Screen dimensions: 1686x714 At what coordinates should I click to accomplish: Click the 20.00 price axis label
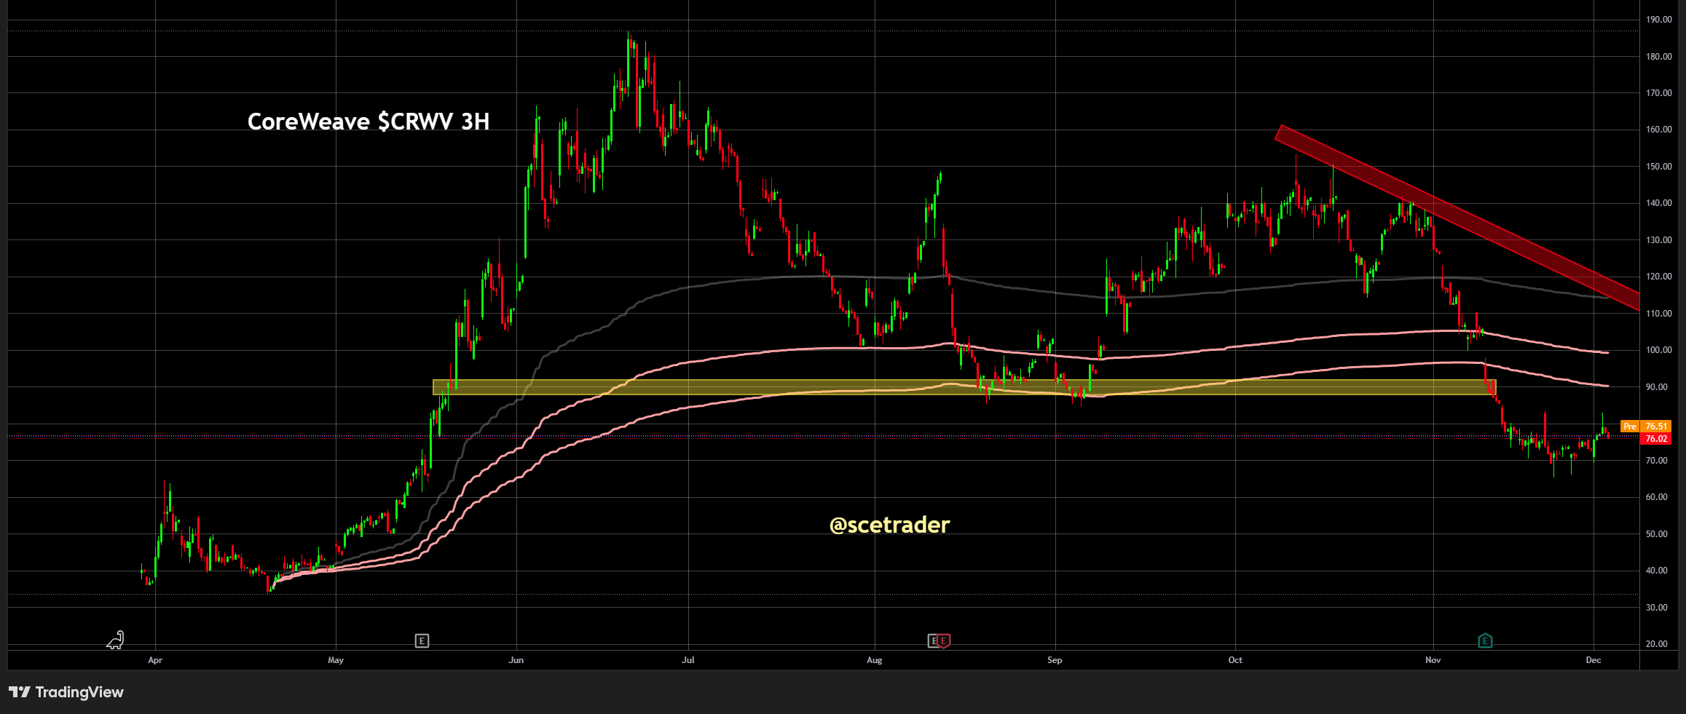click(x=1656, y=644)
